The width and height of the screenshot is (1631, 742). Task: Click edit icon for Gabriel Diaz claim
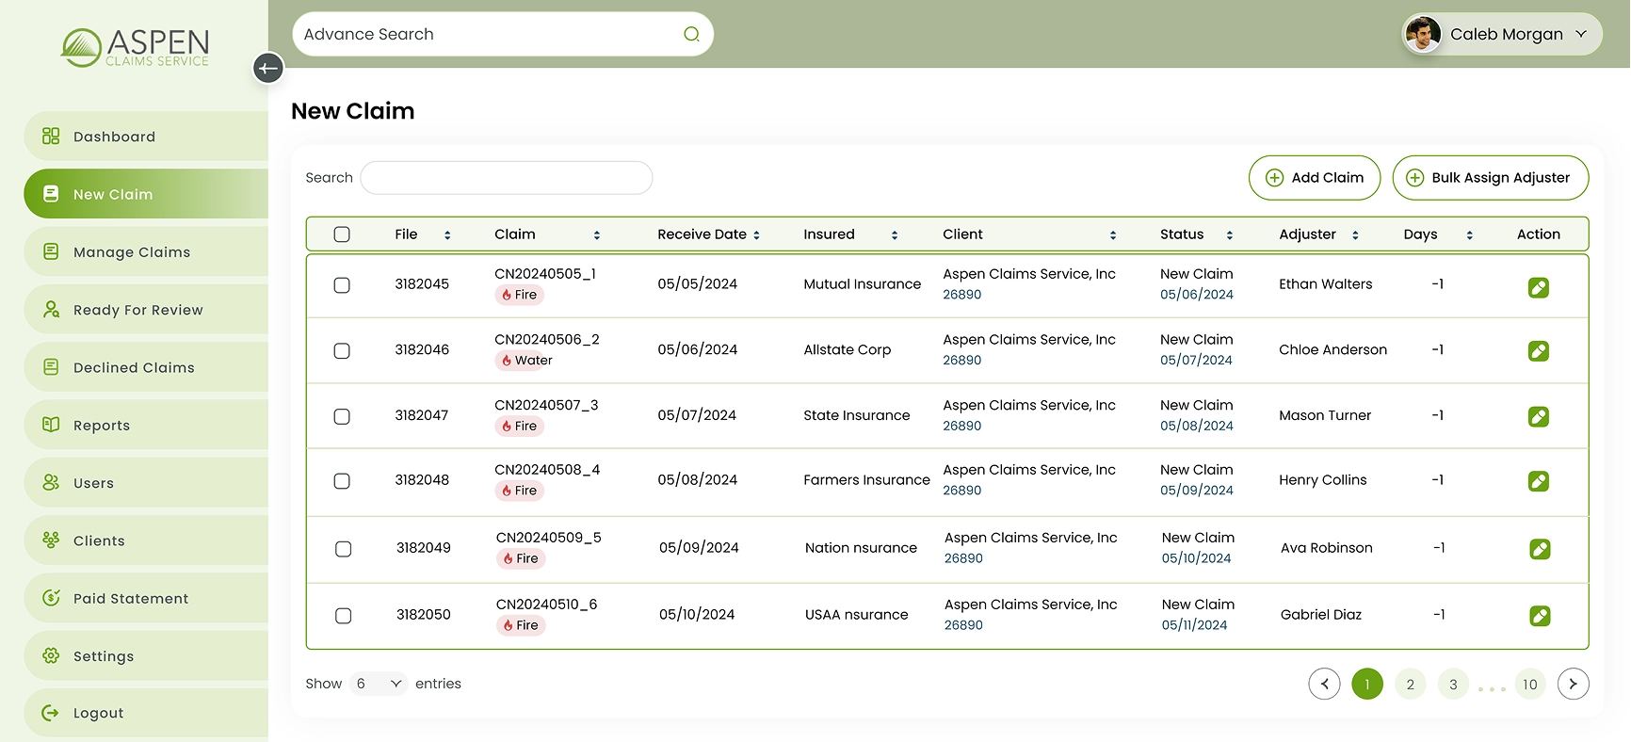pyautogui.click(x=1540, y=616)
